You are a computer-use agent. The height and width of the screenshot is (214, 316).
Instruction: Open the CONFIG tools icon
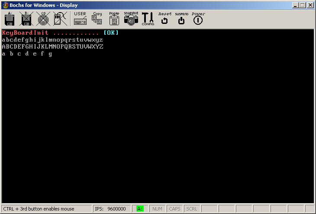point(148,19)
